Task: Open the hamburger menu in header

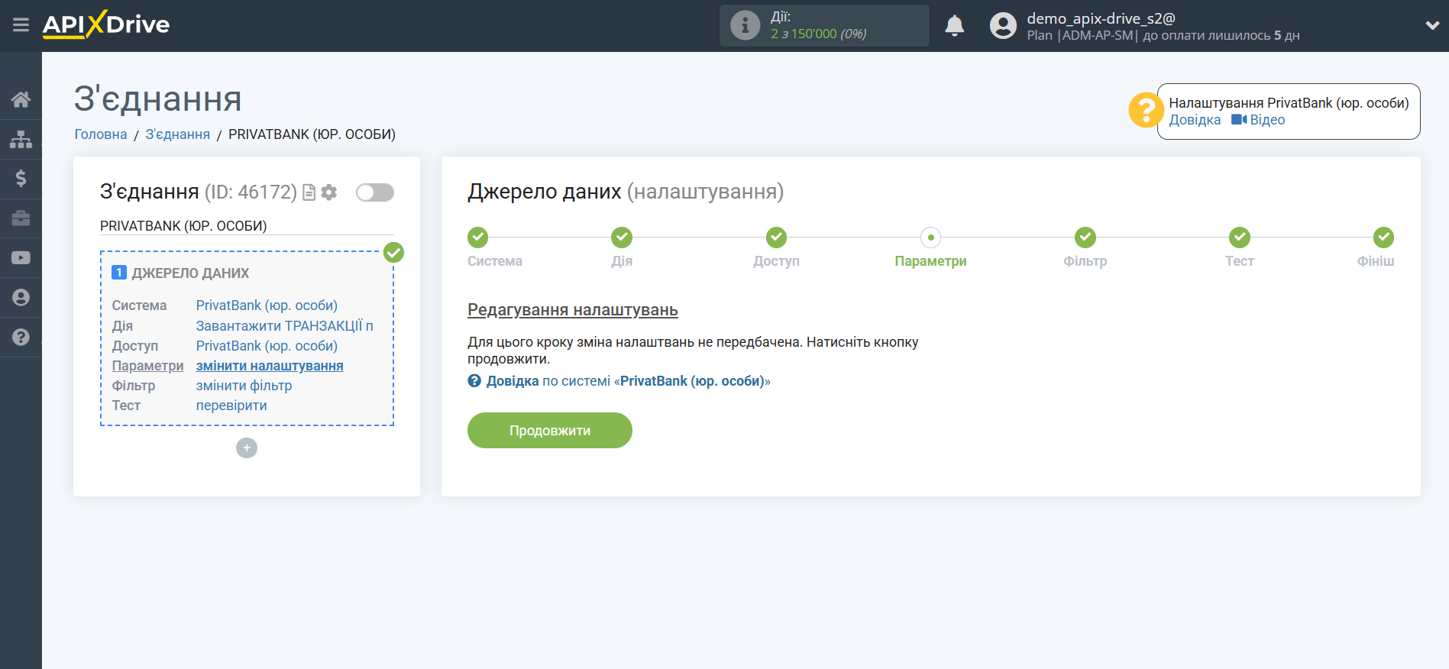Action: 21,25
